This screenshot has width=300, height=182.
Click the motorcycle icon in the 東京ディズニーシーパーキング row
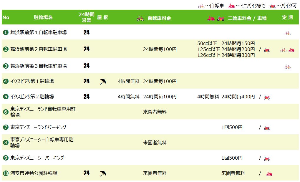coord(267,158)
